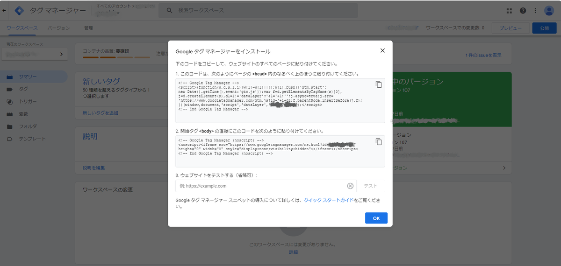Open the help question mark icon
The image size is (561, 266).
point(523,10)
